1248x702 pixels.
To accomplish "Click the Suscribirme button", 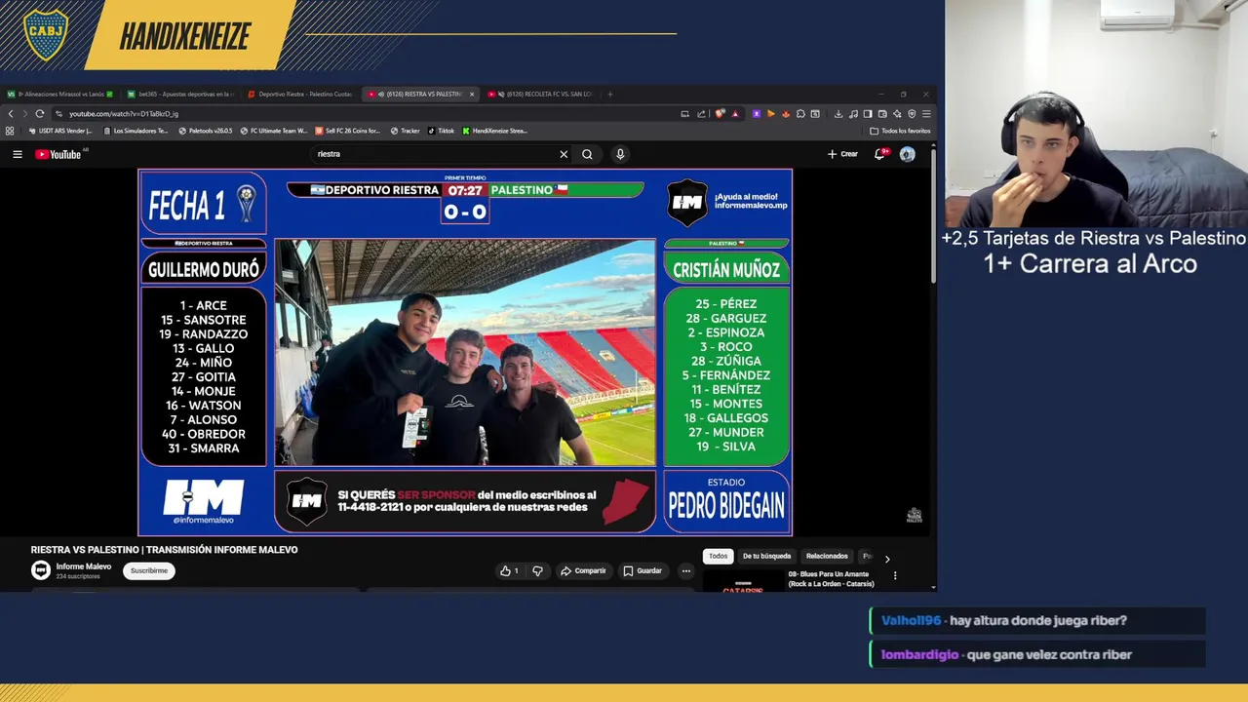I will (149, 570).
